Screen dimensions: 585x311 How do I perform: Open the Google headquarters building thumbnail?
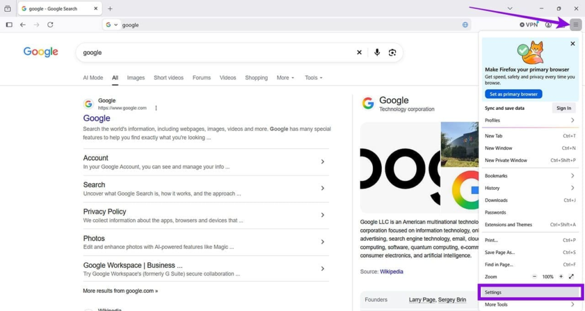[x=460, y=144]
